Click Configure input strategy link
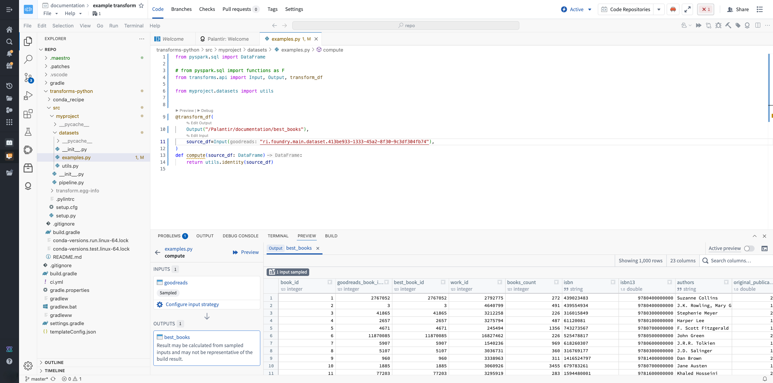Screen dimensions: 773x383 192,304
